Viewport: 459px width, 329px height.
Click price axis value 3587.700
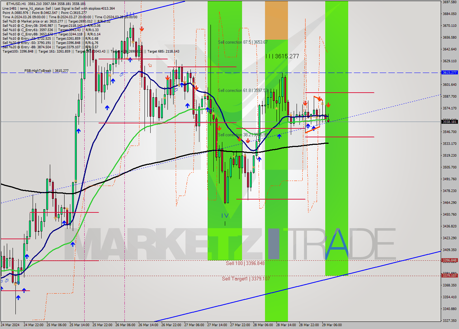pyautogui.click(x=449, y=97)
